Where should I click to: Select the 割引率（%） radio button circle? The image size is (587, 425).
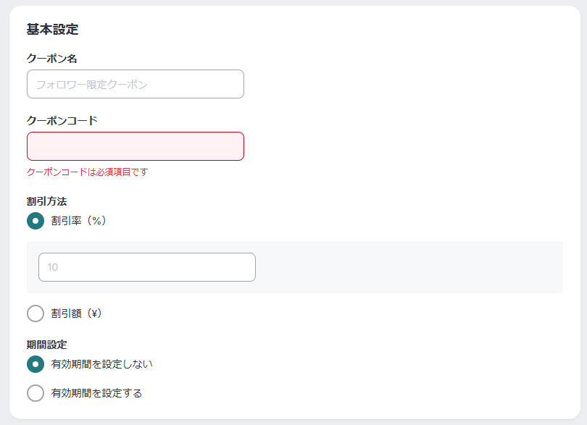coord(36,221)
